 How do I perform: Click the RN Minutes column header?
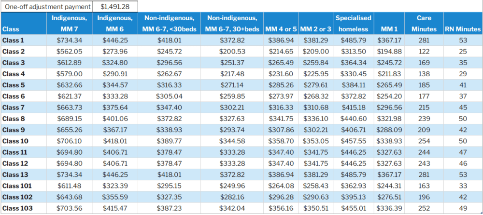pyautogui.click(x=462, y=29)
